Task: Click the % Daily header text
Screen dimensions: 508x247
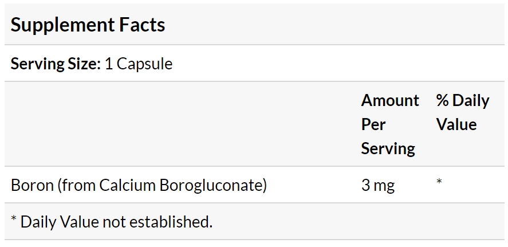Action: pos(463,101)
